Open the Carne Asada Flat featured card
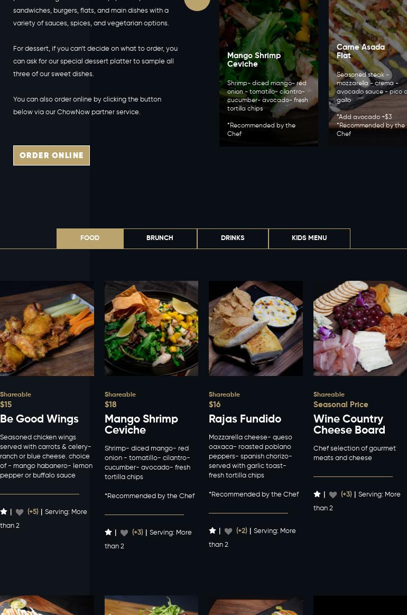Screen dimensions: 407x615 (368, 73)
